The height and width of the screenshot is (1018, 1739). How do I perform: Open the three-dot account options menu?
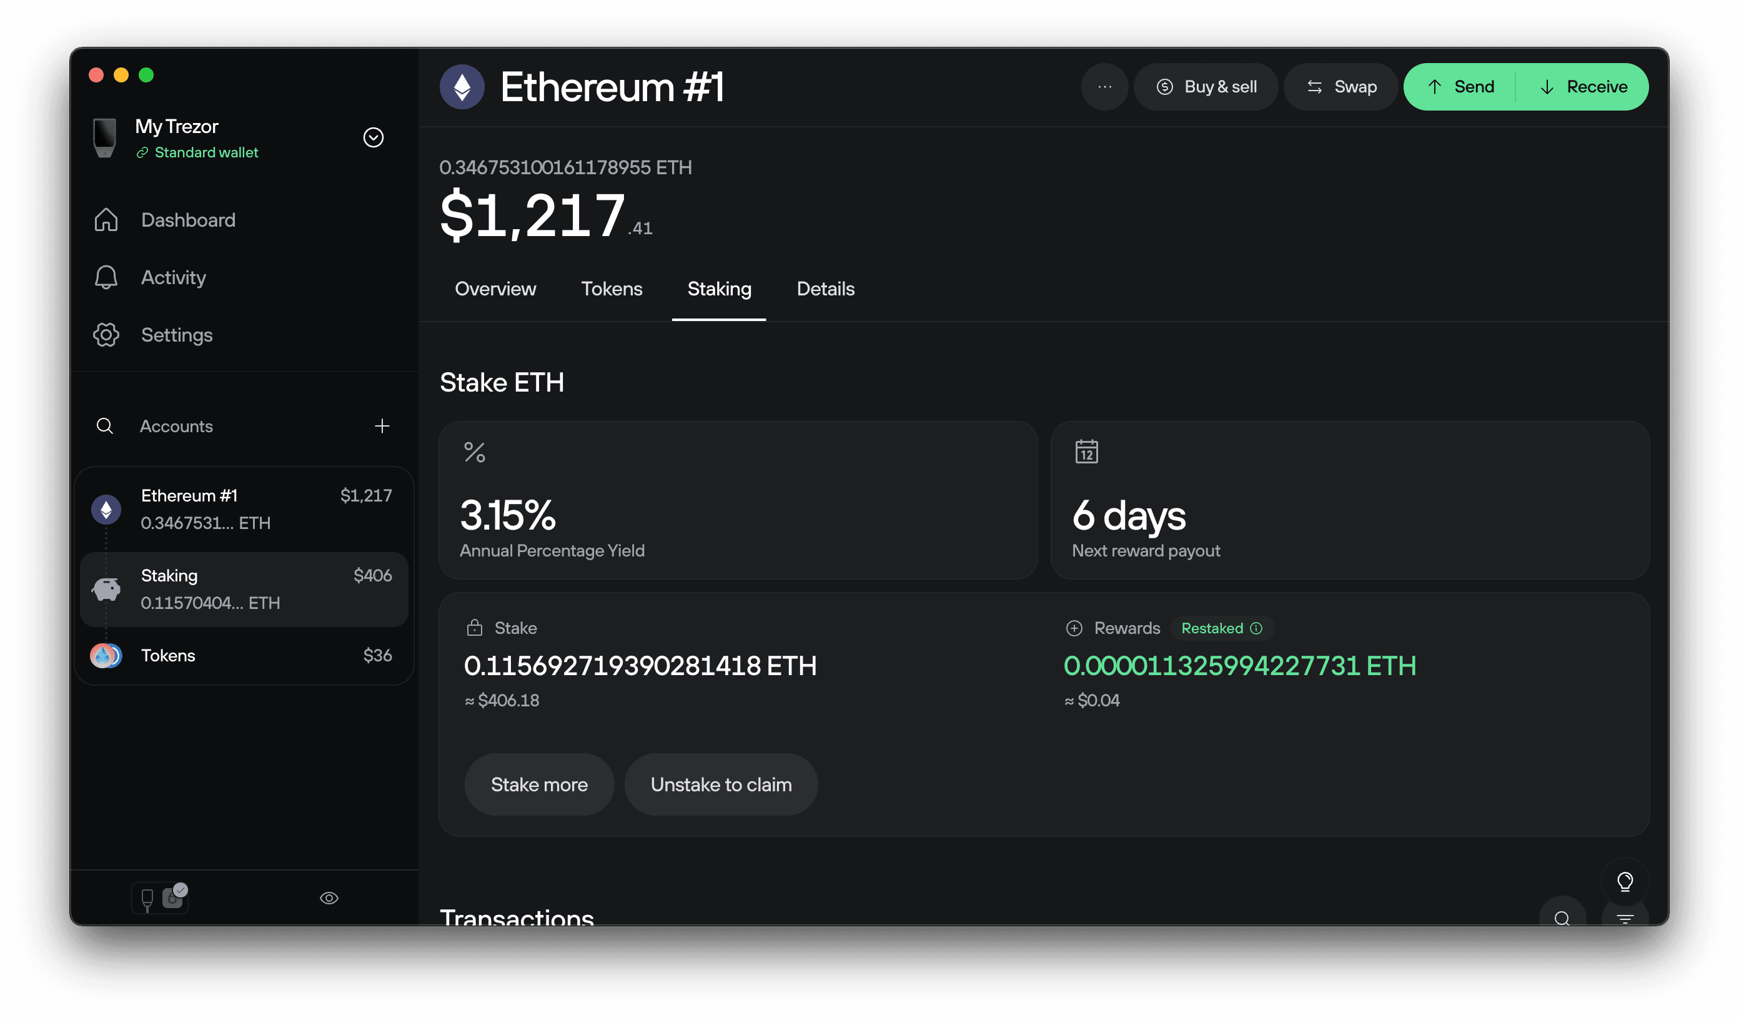[1105, 86]
